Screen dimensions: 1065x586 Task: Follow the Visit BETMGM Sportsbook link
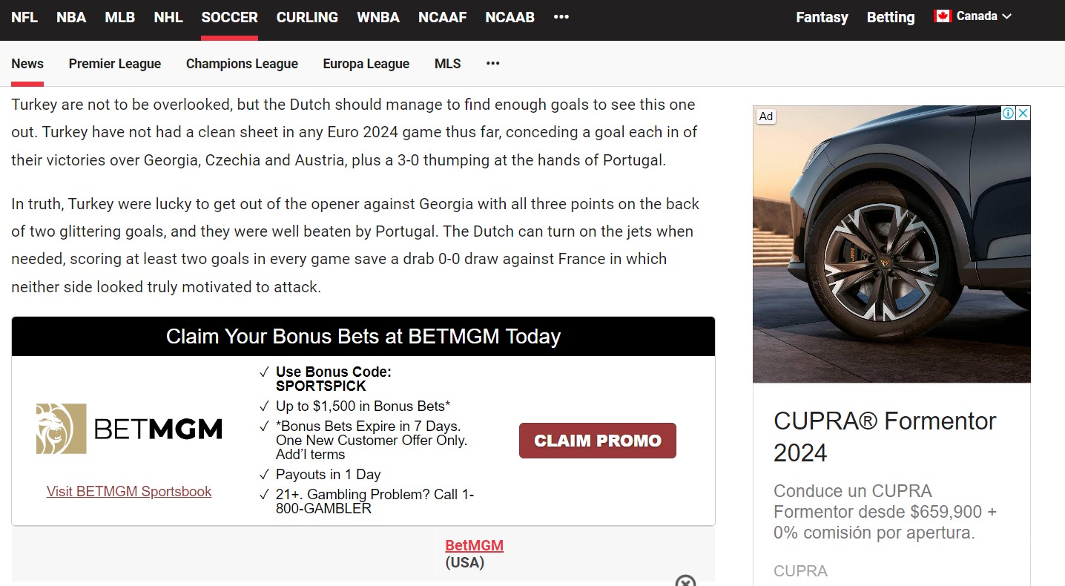(x=129, y=492)
